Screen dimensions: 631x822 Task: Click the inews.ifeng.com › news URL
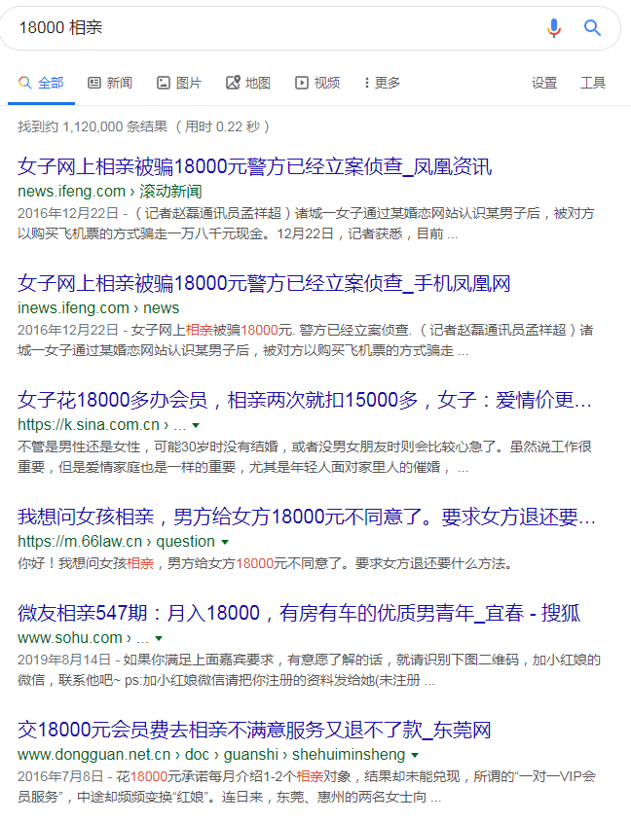pyautogui.click(x=98, y=307)
